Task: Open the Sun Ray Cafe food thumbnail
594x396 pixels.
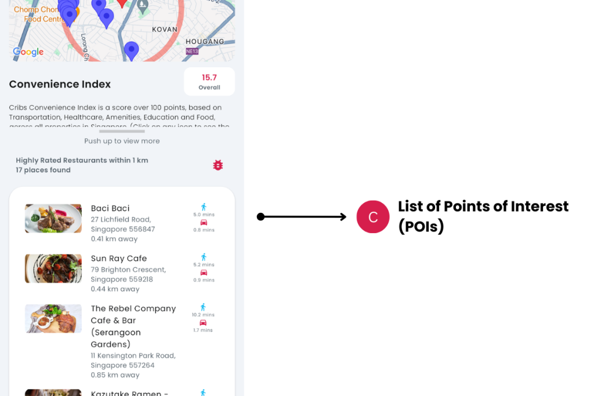Action: [53, 268]
